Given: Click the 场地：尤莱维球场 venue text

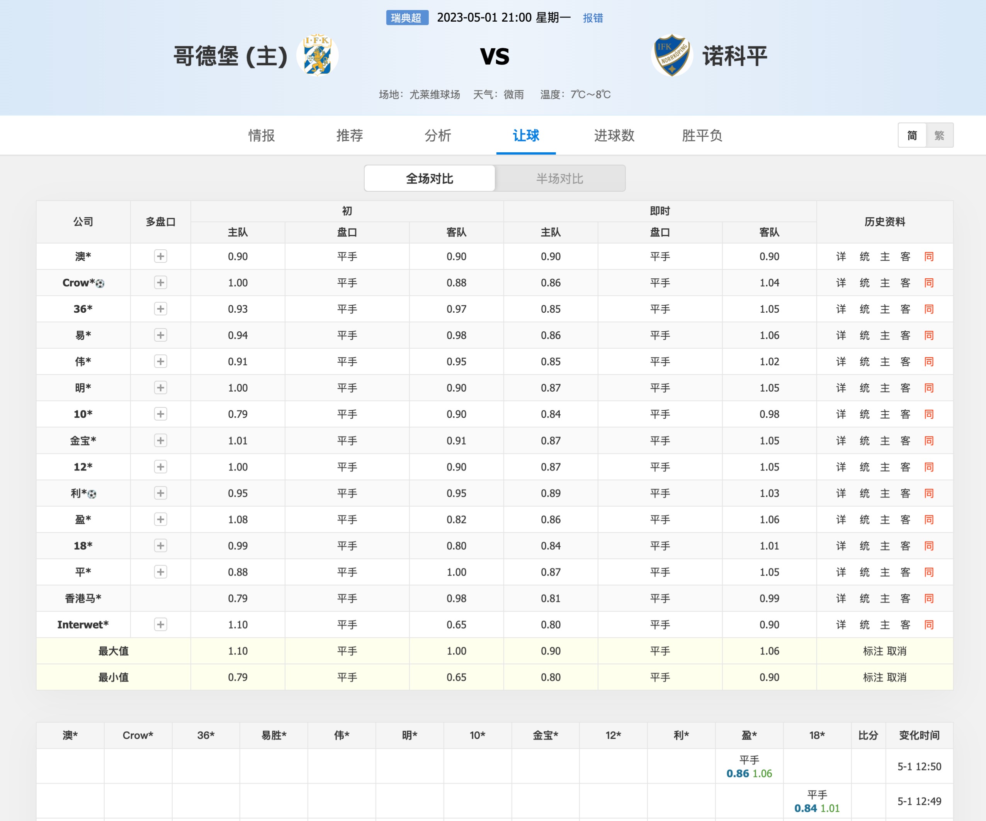Looking at the screenshot, I should click(419, 94).
